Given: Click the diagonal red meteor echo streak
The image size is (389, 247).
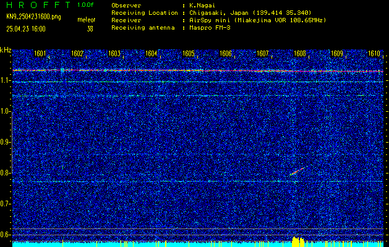Looking at the screenshot, I should (x=297, y=171).
